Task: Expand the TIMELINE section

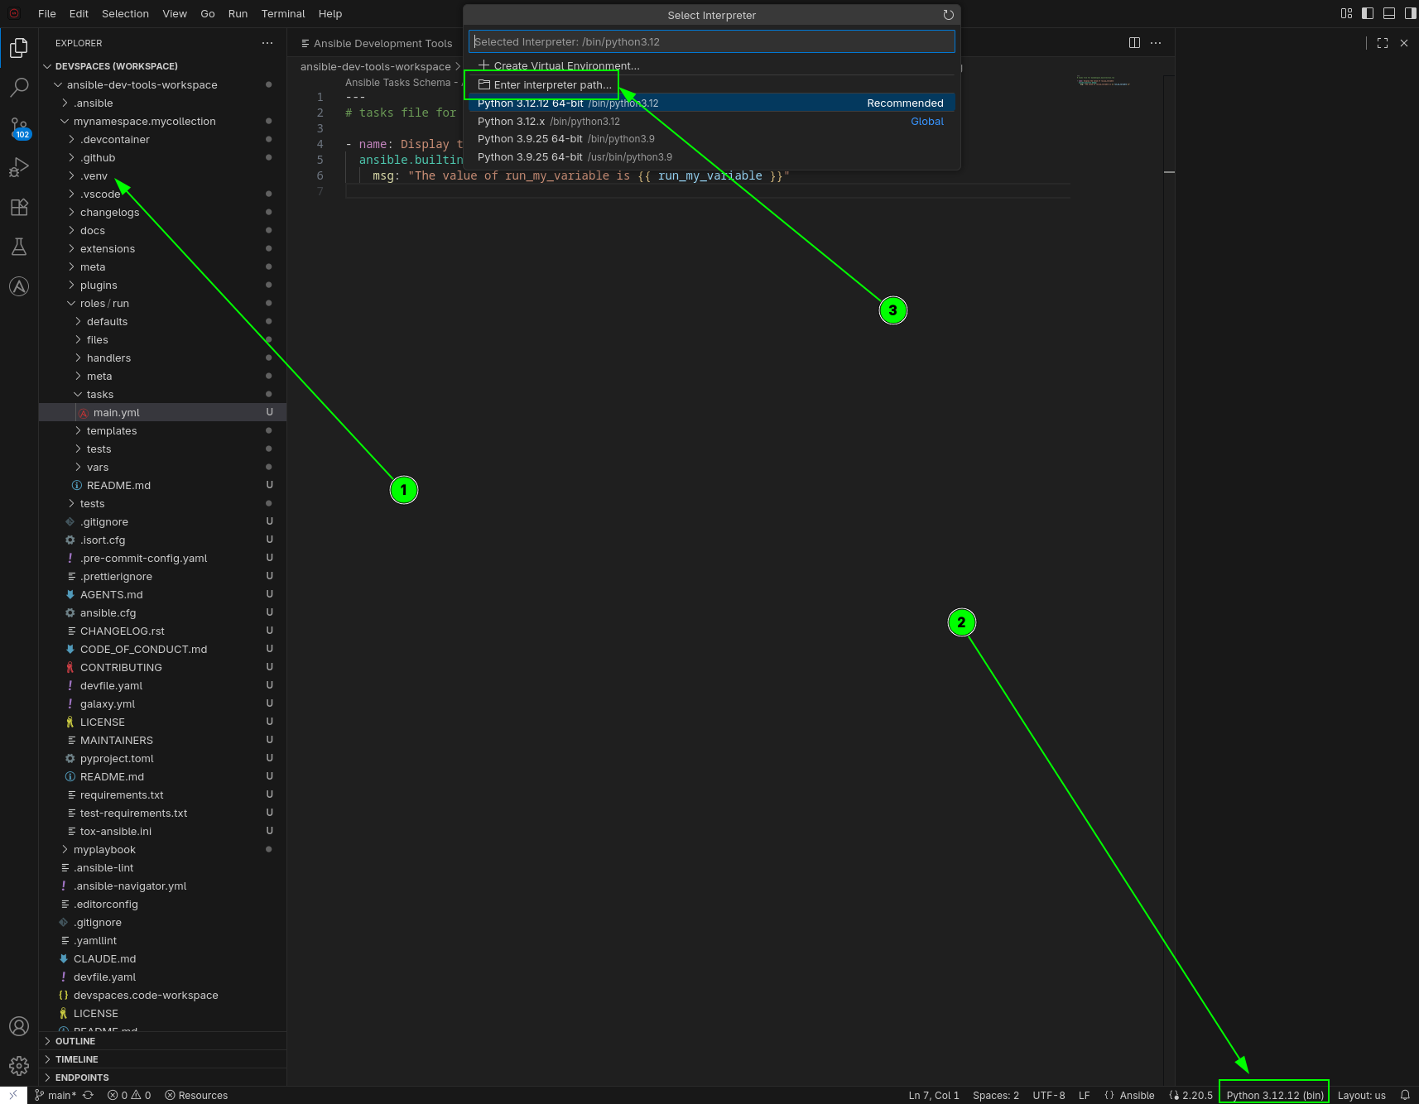Action: click(162, 1059)
